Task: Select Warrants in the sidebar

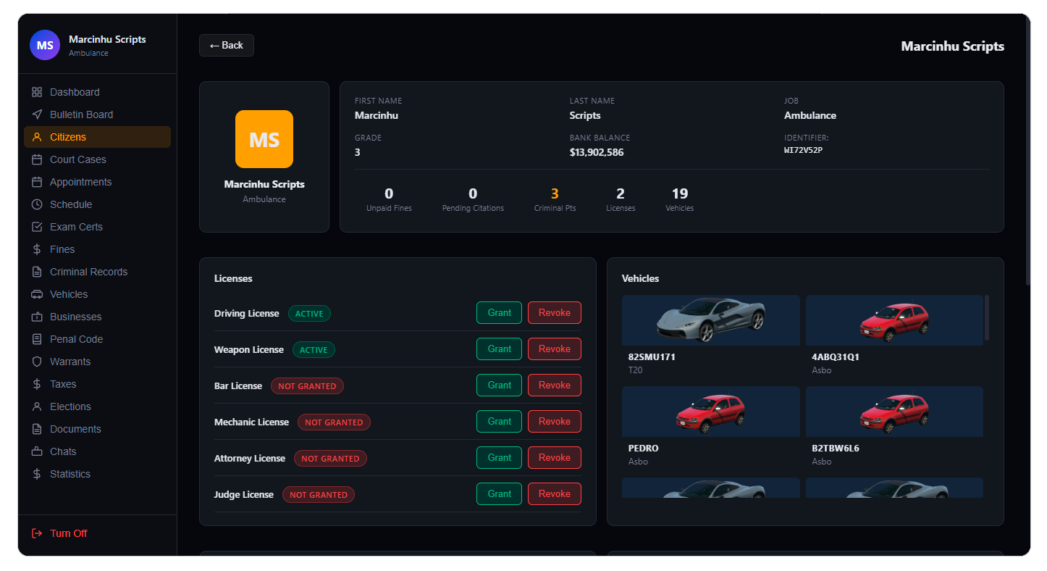Action: [97, 362]
